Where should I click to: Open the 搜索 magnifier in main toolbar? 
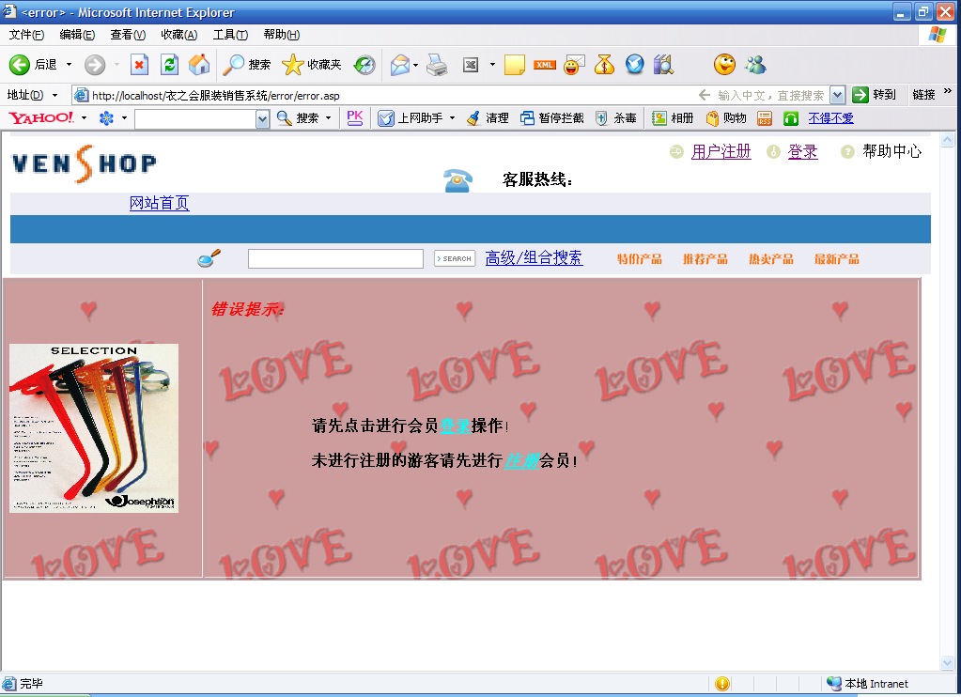tap(246, 65)
